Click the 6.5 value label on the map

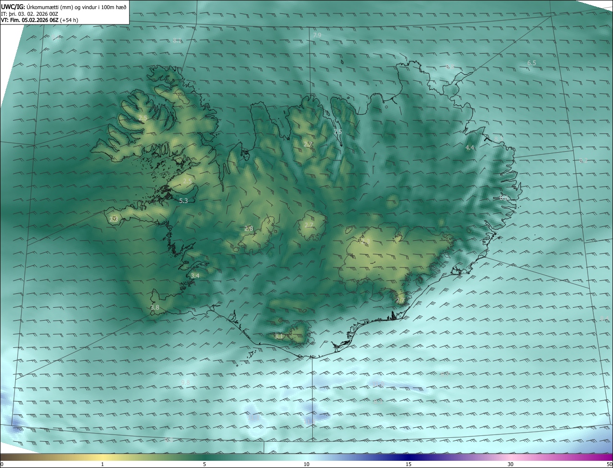pos(532,63)
